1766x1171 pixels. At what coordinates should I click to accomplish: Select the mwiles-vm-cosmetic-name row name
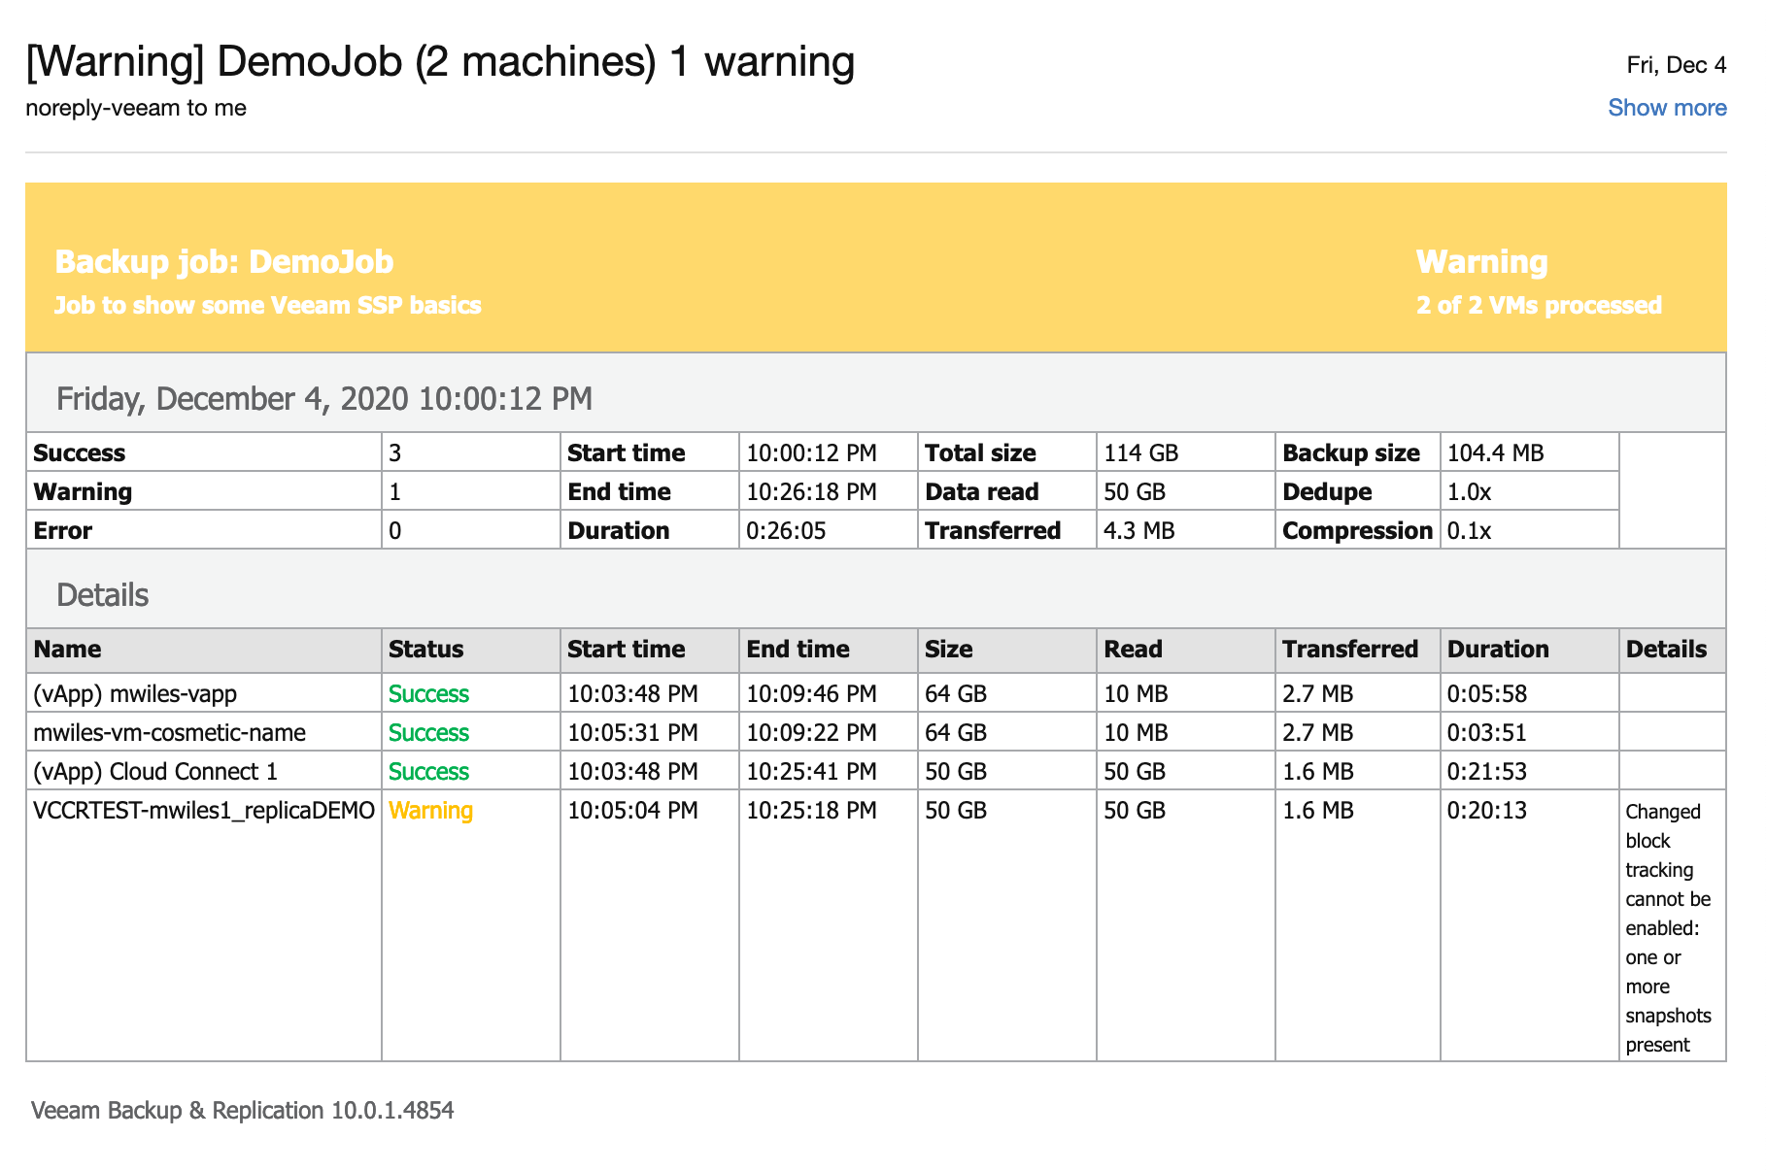169,732
